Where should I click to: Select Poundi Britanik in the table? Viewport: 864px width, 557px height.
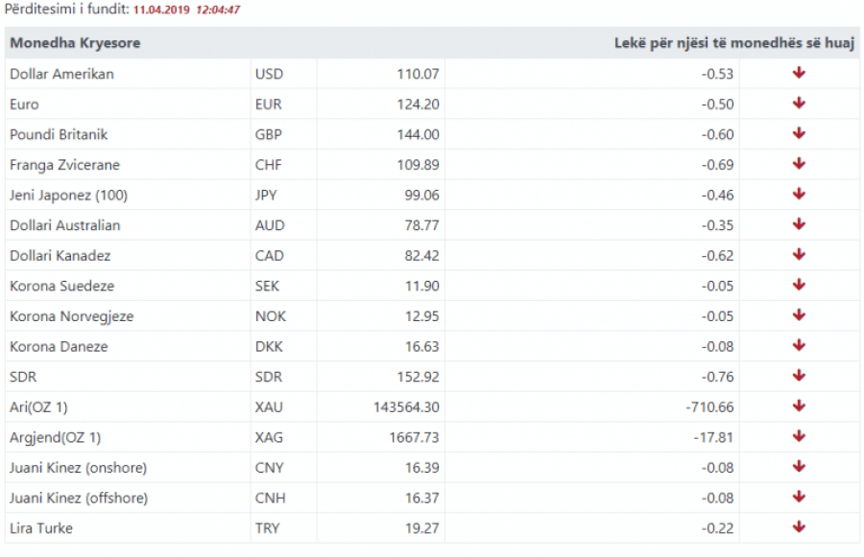[59, 134]
